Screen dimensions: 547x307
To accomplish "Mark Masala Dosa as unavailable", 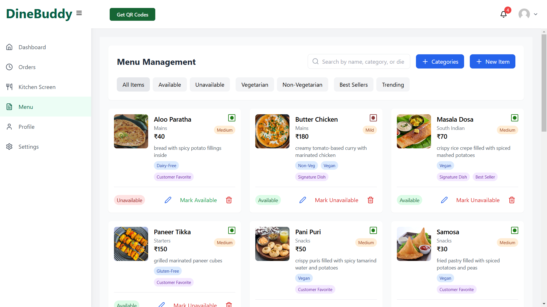I will pos(478,200).
